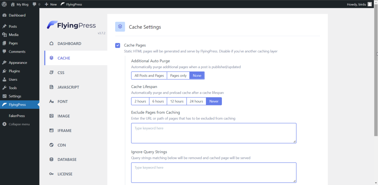Select Pages only auto purge option
The height and width of the screenshot is (185, 378).
pyautogui.click(x=178, y=76)
